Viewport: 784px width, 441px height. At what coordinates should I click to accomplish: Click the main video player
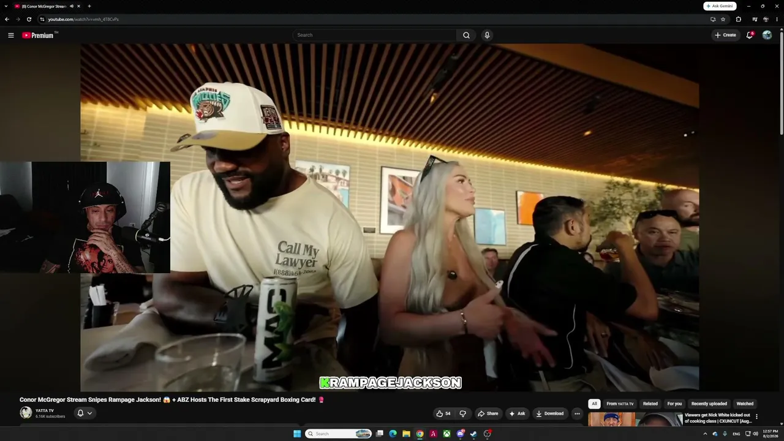390,217
